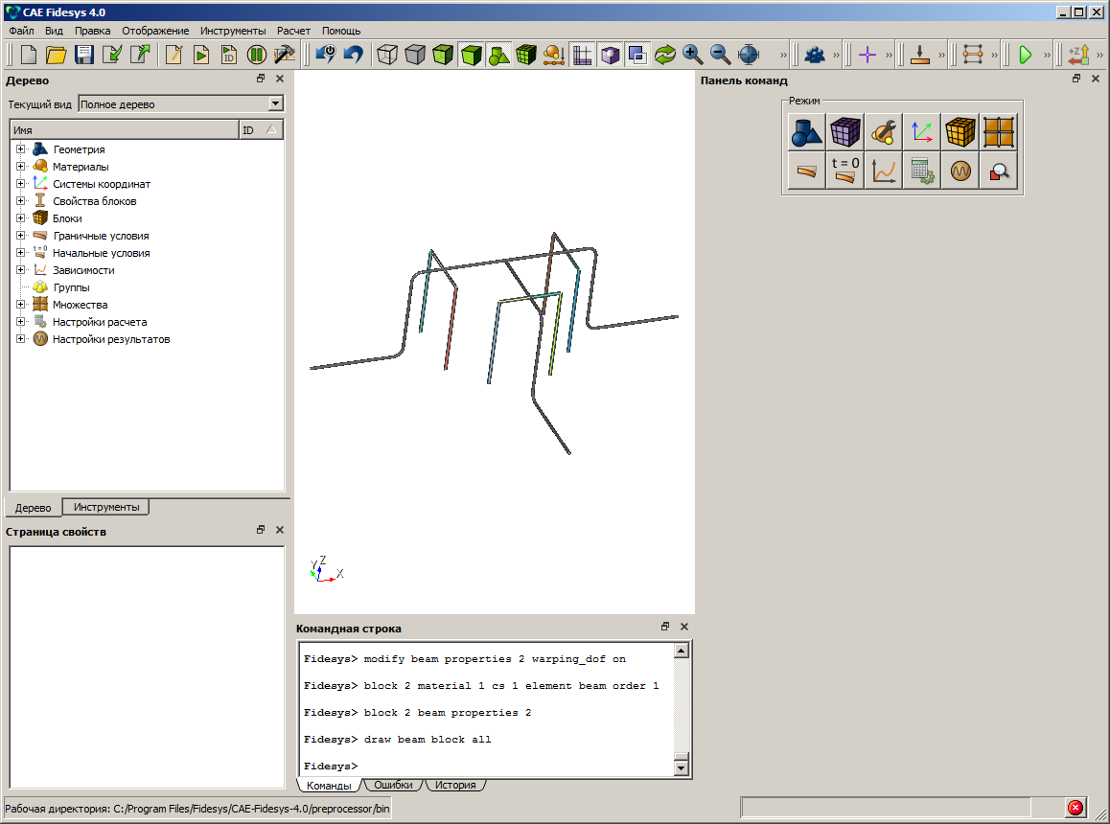Expand Системы координат tree node

pos(20,183)
